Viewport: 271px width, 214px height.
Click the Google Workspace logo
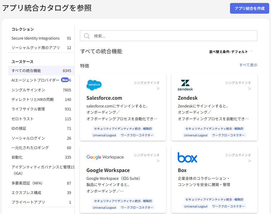click(105, 157)
